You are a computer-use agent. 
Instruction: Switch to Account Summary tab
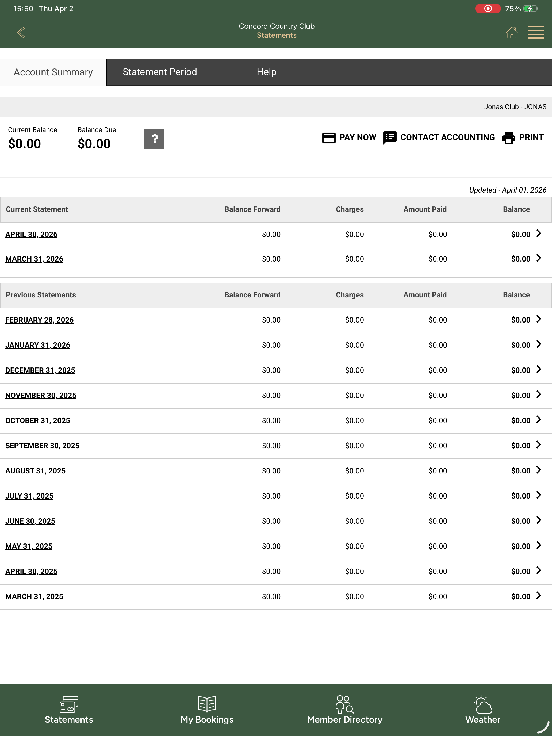click(53, 72)
